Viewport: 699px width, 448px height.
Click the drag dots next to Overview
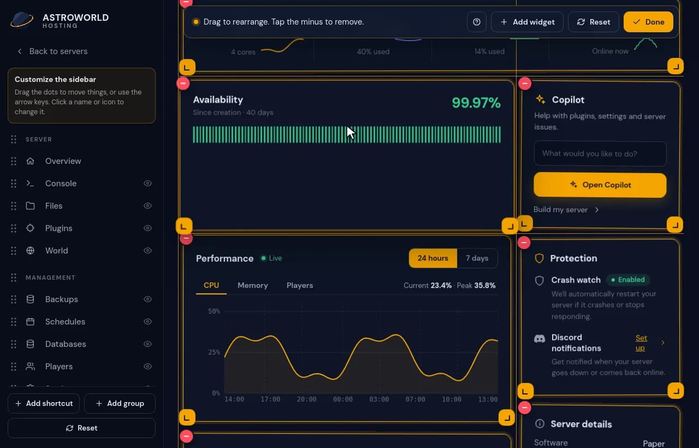click(14, 161)
